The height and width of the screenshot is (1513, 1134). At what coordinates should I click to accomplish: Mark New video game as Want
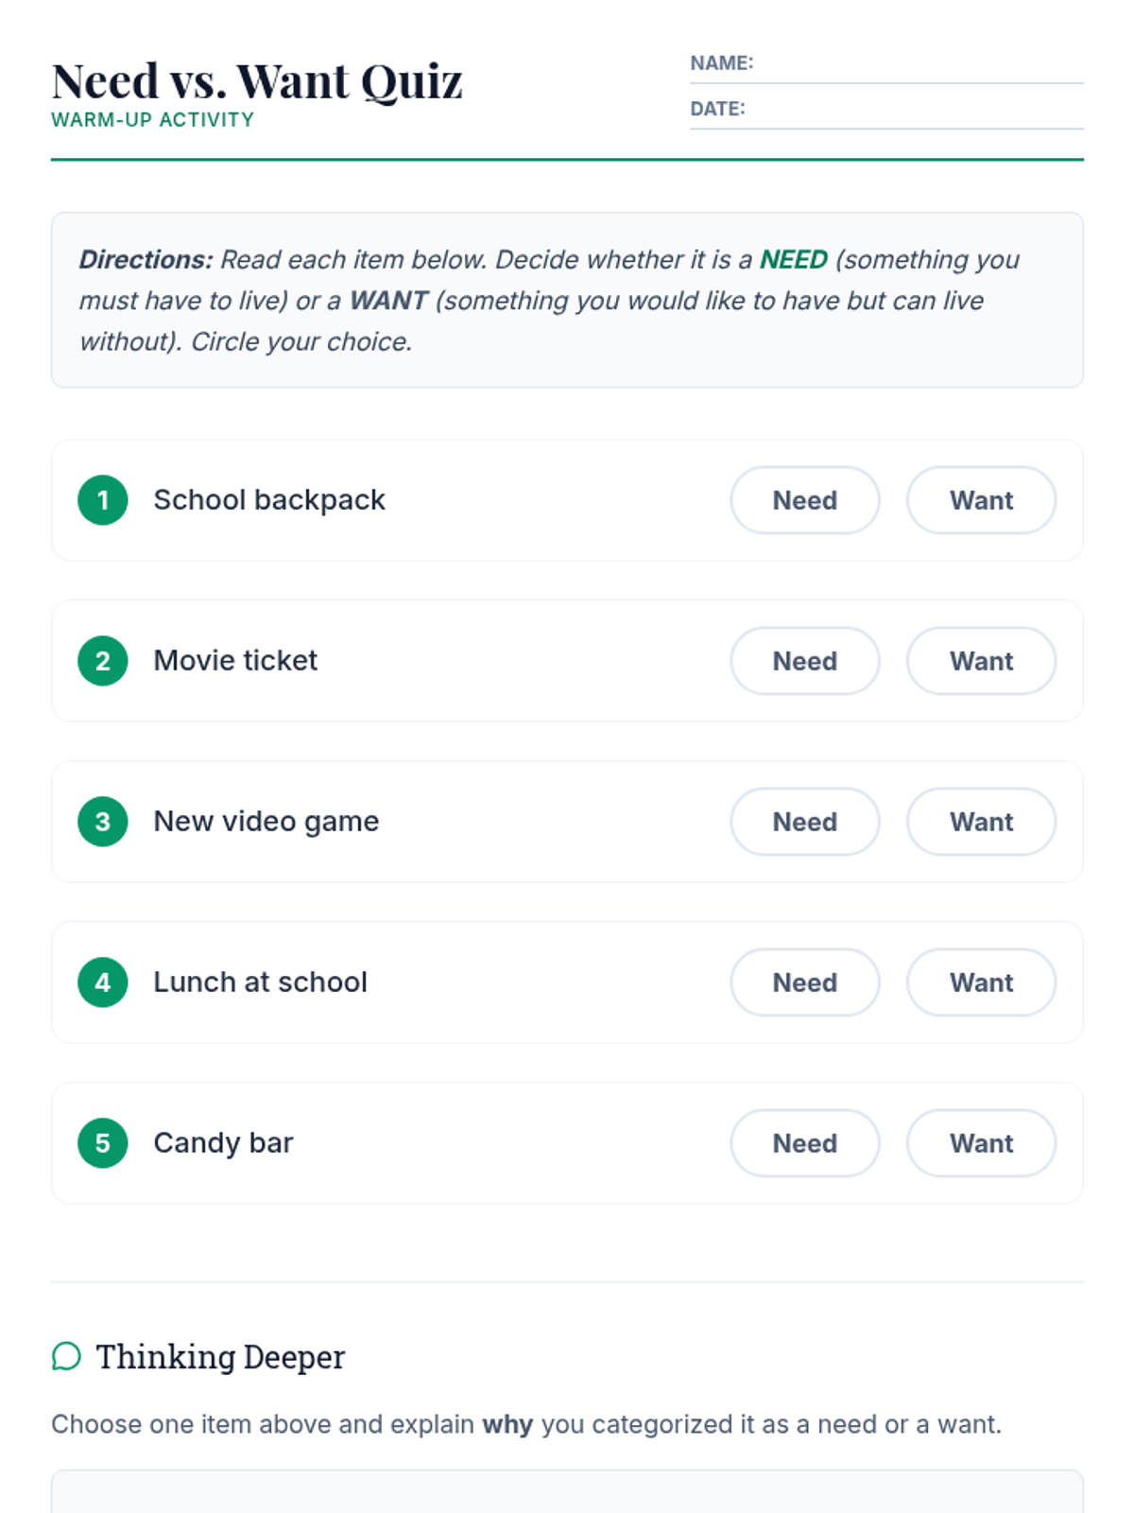point(981,822)
